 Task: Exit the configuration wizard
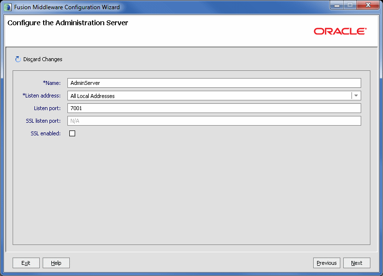coord(26,263)
